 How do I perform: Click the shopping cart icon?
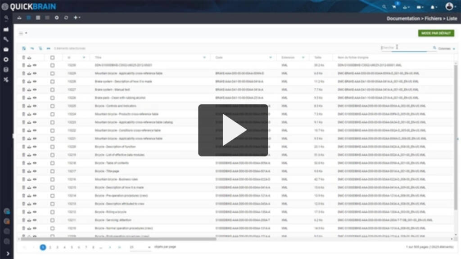[394, 6]
